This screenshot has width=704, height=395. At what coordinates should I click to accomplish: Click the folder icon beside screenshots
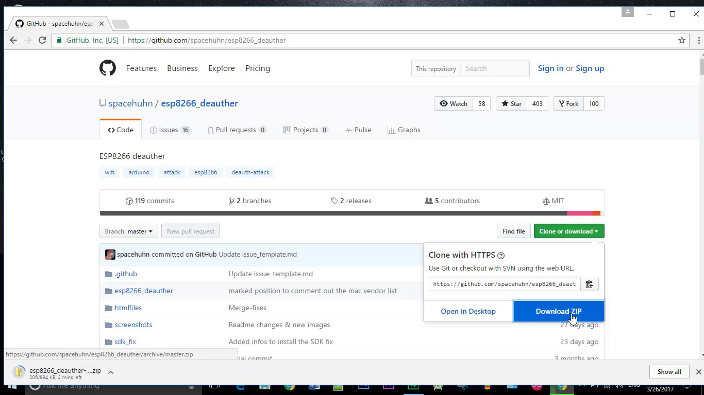[x=109, y=325]
